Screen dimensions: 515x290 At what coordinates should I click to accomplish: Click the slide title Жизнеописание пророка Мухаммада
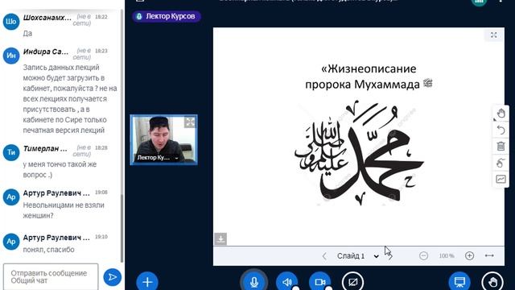(369, 77)
